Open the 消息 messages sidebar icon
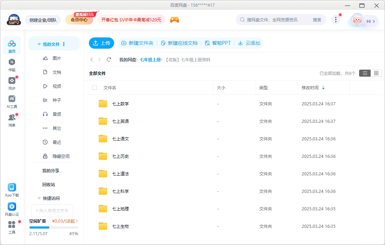Screen dimensions: 385x245 (12, 120)
